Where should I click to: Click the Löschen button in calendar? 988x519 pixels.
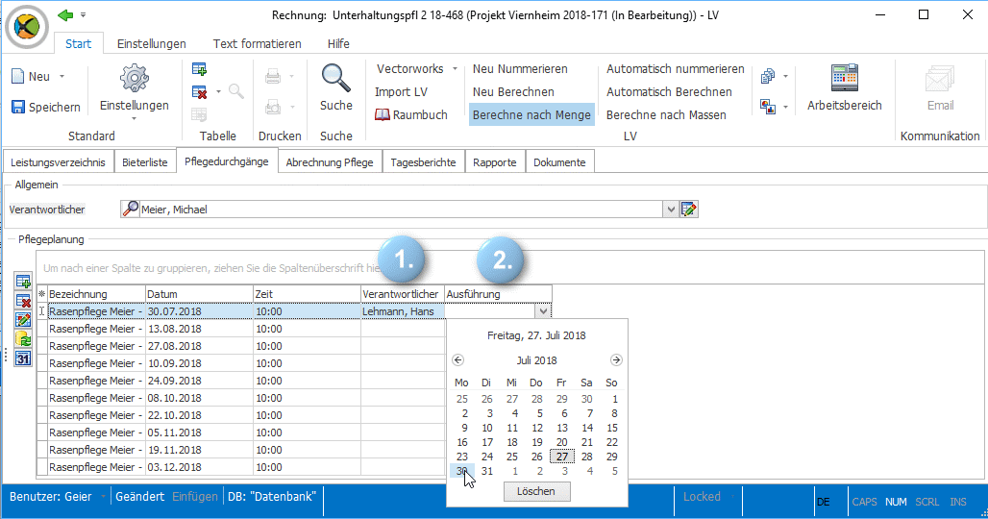[536, 491]
